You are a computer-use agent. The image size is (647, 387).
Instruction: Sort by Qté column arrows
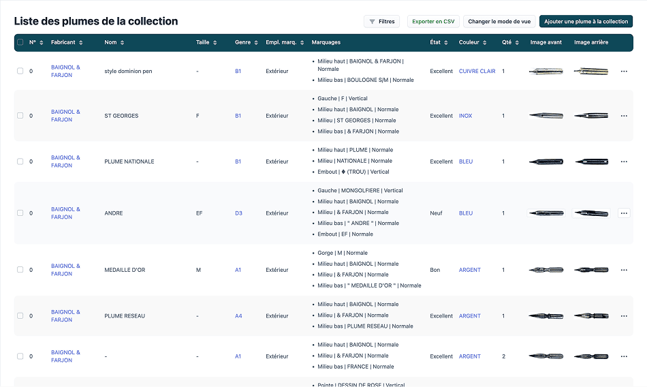518,43
